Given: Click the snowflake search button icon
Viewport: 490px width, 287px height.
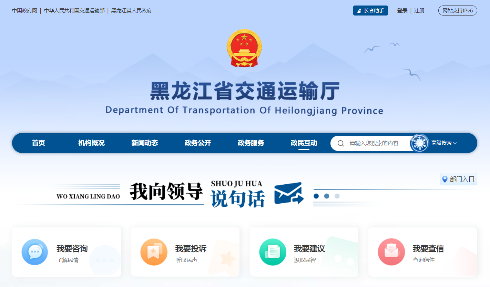Looking at the screenshot, I should point(419,143).
